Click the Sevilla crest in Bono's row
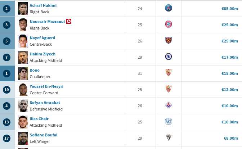 tap(168, 73)
